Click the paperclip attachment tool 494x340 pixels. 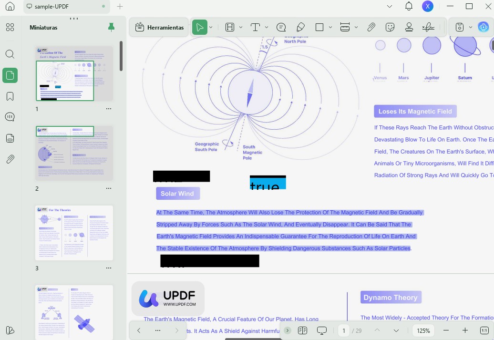point(371,27)
